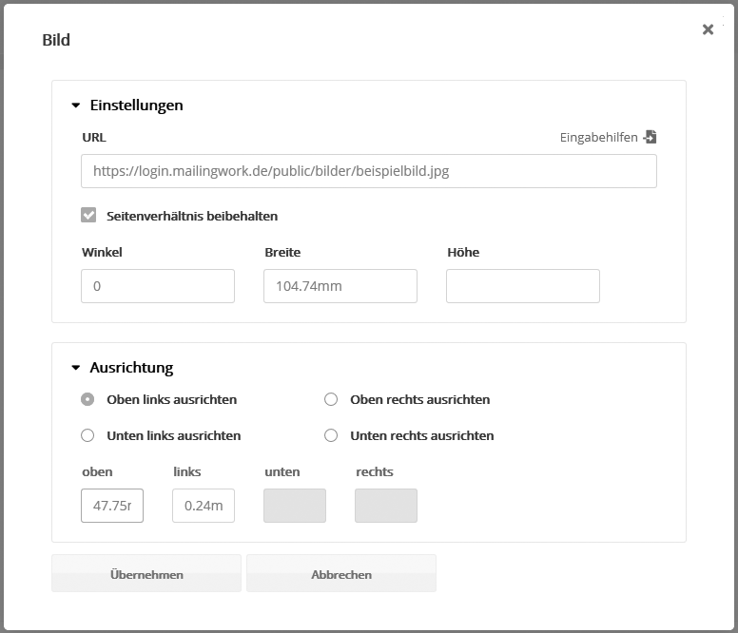
Task: Click the Eingabehilfen insert icon
Action: 651,137
